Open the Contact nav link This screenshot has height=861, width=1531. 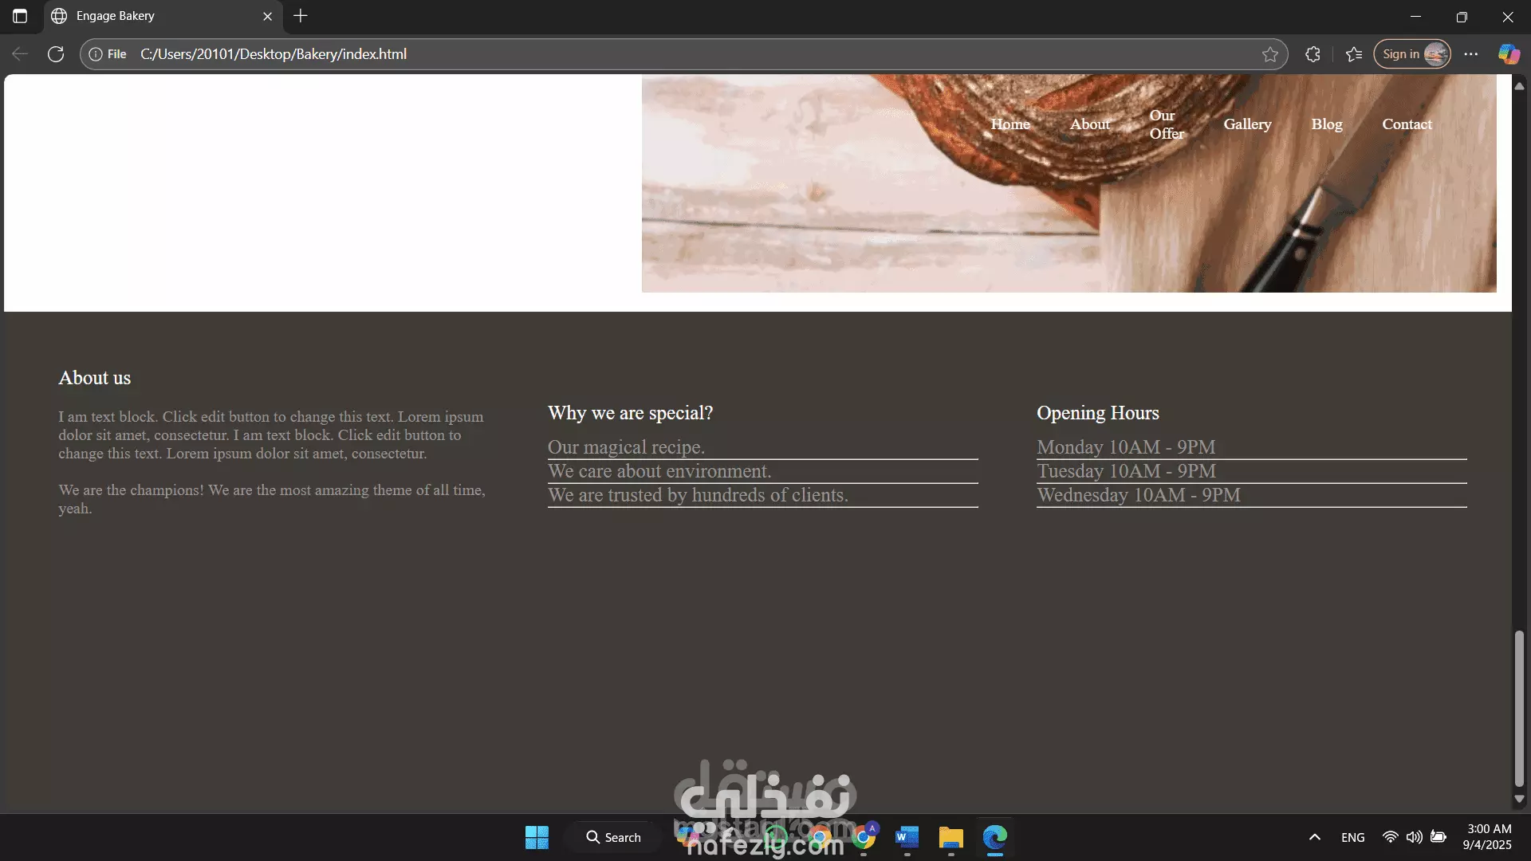pyautogui.click(x=1407, y=124)
